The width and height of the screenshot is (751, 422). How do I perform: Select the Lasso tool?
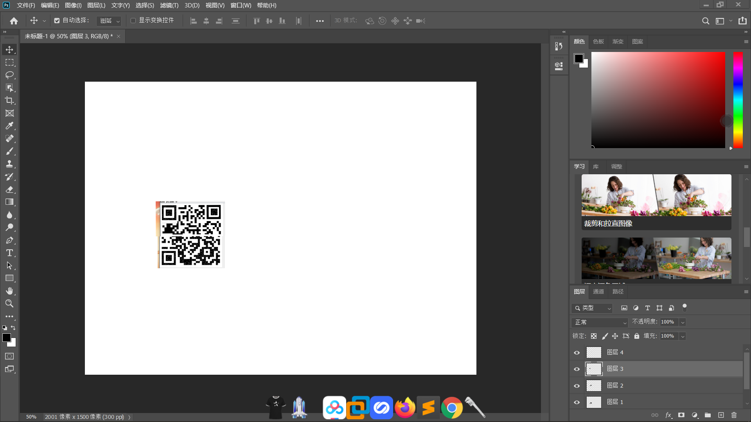[9, 75]
